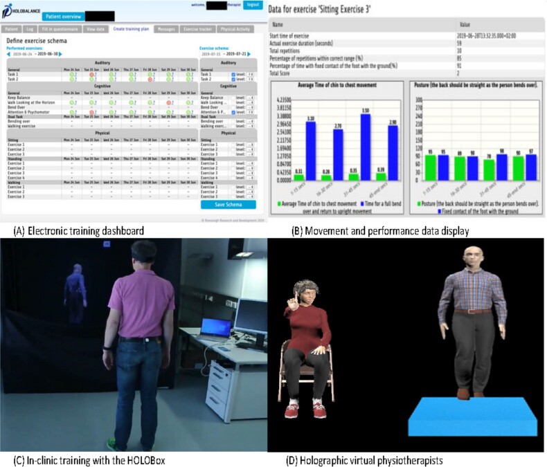Advance the Exercise schema to next week
The image size is (547, 467).
pos(249,54)
